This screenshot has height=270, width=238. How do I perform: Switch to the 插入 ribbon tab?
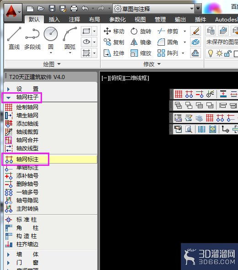tap(54, 20)
